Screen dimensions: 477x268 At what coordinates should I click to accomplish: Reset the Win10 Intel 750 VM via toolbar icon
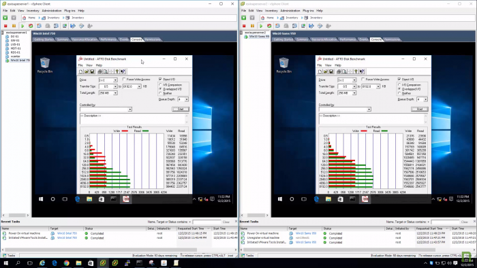coord(31,26)
